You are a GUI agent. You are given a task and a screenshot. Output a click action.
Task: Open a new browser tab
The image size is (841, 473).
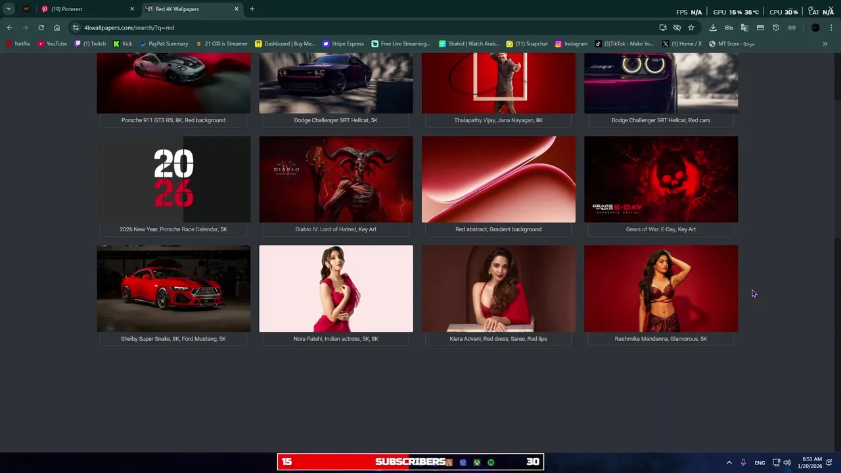(x=252, y=9)
